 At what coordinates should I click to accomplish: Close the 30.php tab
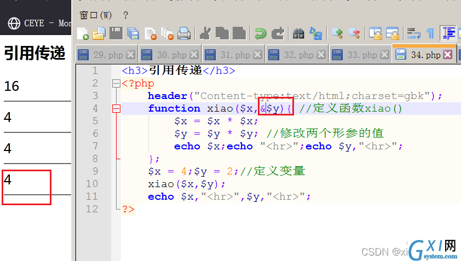194,55
